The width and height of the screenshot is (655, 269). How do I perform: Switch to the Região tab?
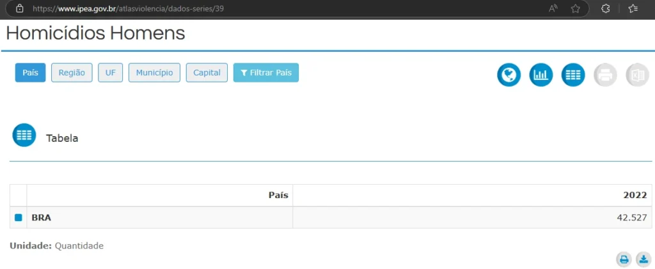click(72, 73)
